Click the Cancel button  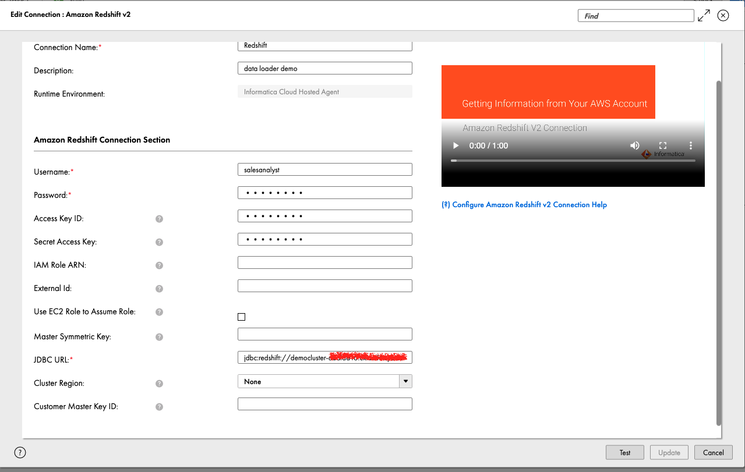click(x=714, y=452)
